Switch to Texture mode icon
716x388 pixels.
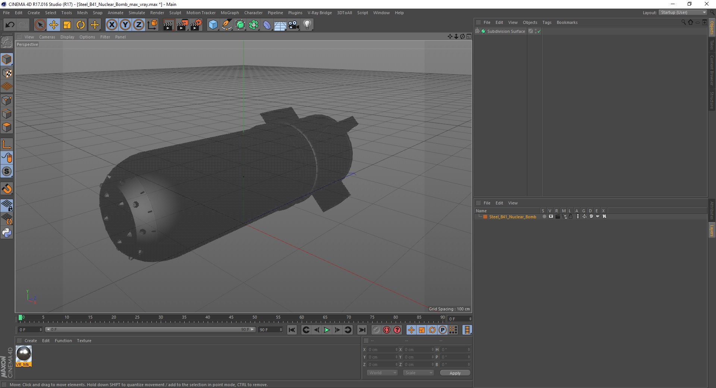pos(7,73)
